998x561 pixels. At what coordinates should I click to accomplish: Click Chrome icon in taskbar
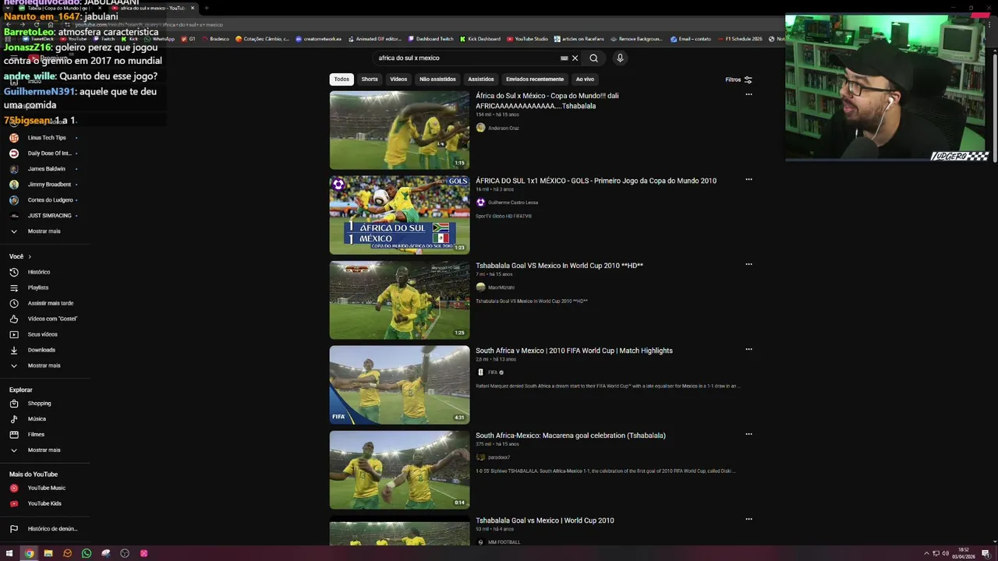(x=29, y=553)
